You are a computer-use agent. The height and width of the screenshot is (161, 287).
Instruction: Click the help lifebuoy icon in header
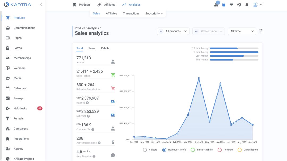pyautogui.click(x=239, y=5)
